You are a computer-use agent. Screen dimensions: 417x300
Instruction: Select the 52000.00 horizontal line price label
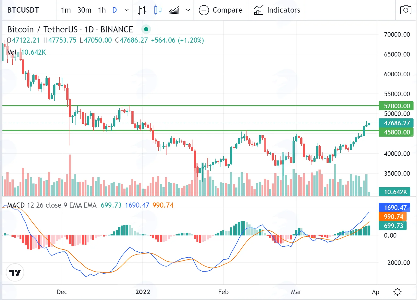(396, 106)
